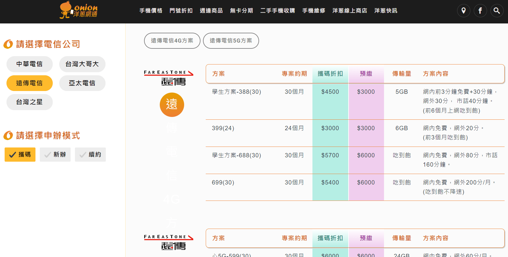
Task: Click the FarEasTone logo beside the 5G table
Action: [x=169, y=242]
